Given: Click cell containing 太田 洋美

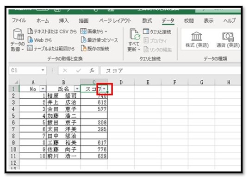Looking at the screenshot, I should 63,129.
